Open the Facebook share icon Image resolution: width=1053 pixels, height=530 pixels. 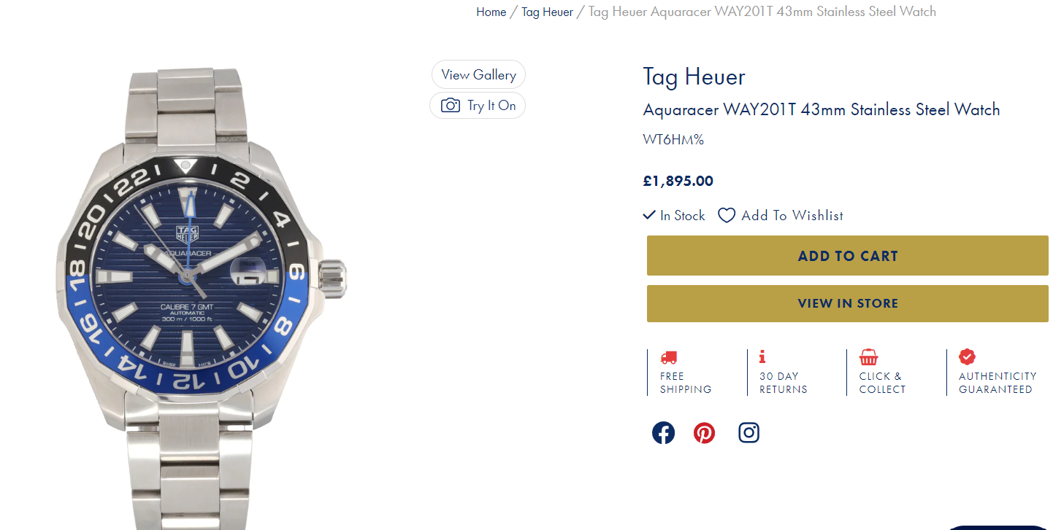663,433
